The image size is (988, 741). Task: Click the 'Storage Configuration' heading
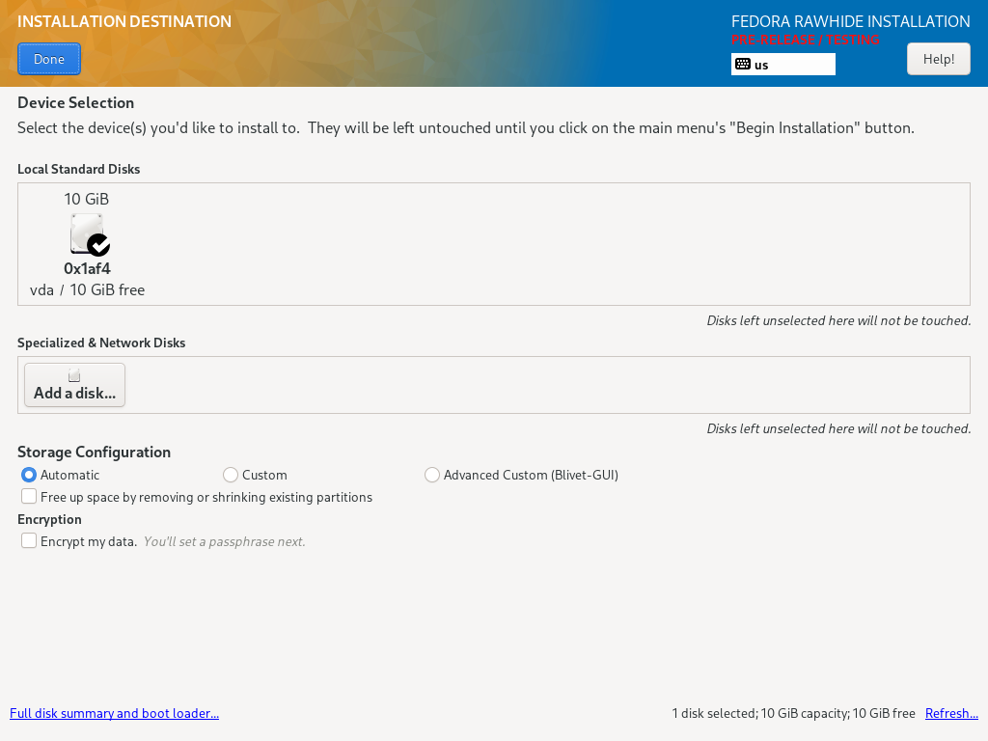[x=94, y=453]
